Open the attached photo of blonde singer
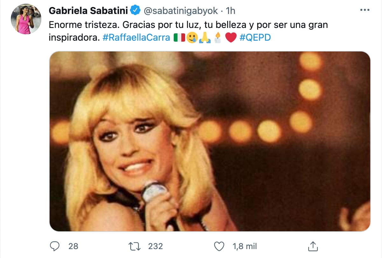This screenshot has width=383, height=258. (210, 141)
